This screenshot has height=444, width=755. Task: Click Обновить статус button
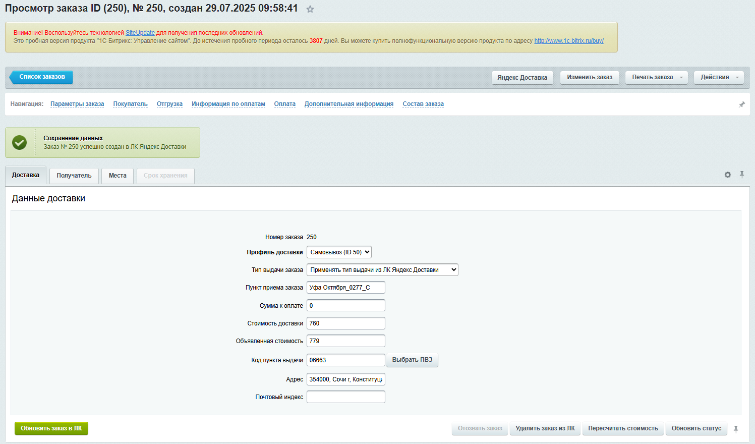click(x=696, y=428)
